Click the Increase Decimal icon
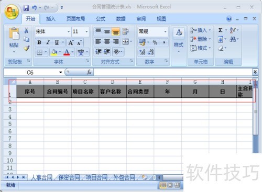The height and width of the screenshot is (192, 262). 142,52
